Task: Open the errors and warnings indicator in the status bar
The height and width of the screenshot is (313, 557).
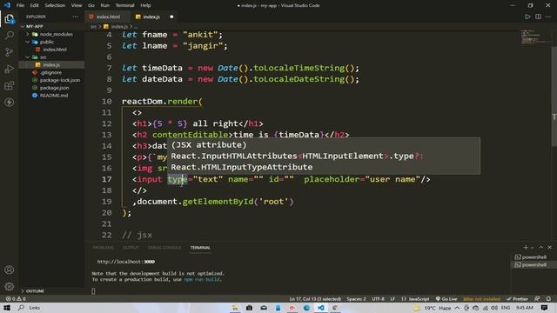Action: coord(16,299)
